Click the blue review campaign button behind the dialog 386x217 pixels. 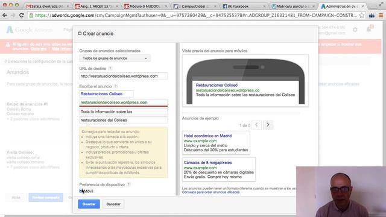tap(46, 197)
